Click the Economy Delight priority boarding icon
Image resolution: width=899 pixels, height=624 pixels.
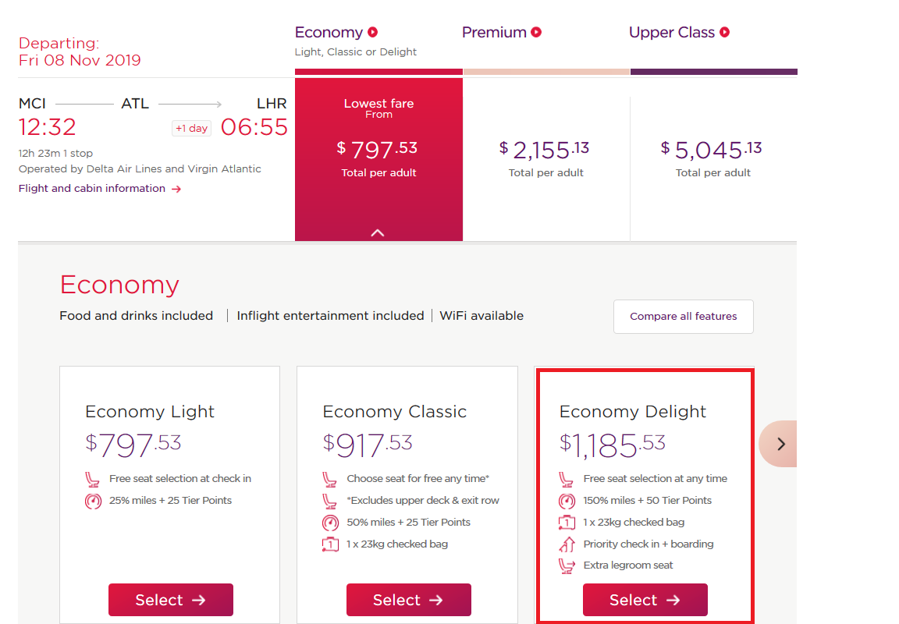[567, 544]
